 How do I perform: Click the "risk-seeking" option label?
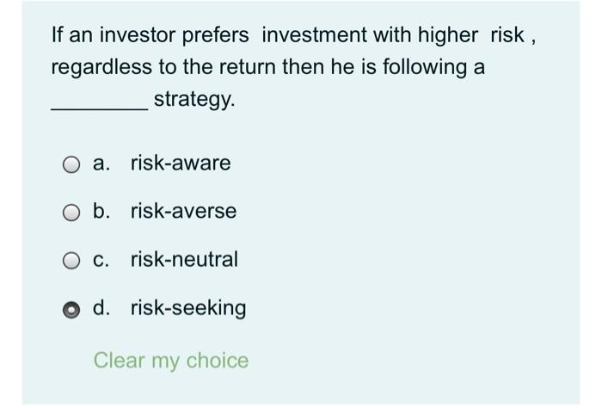[x=187, y=308]
